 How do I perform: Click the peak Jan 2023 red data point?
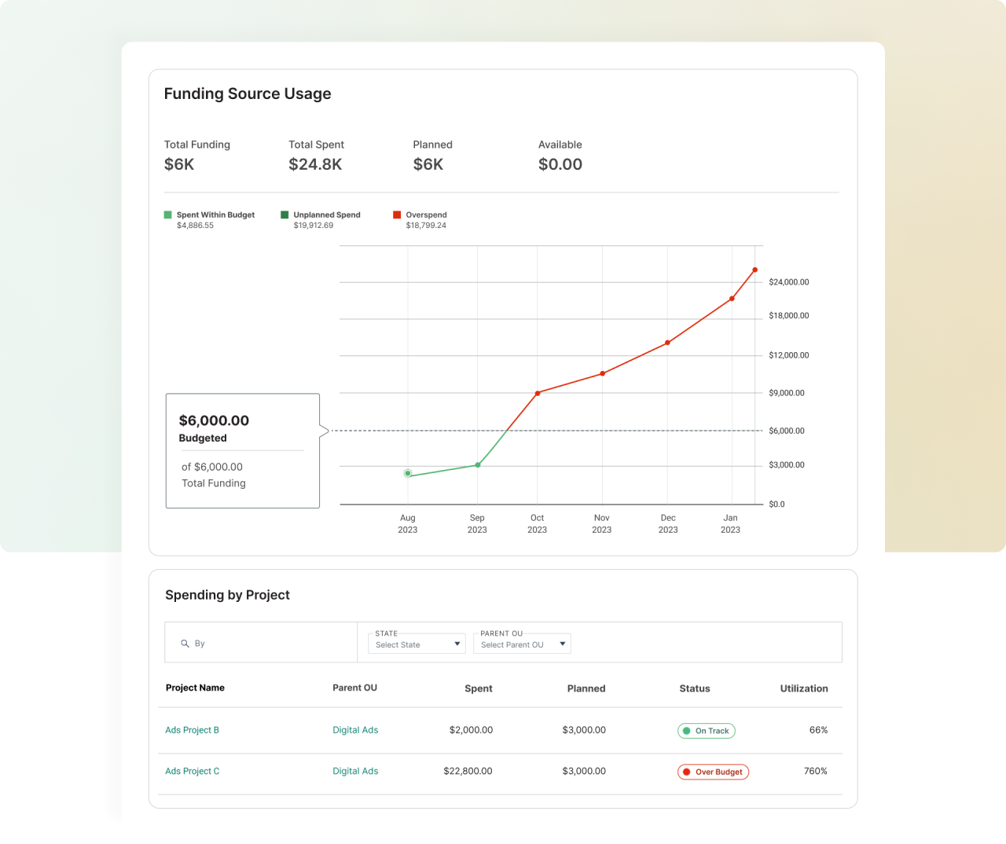[x=754, y=270]
